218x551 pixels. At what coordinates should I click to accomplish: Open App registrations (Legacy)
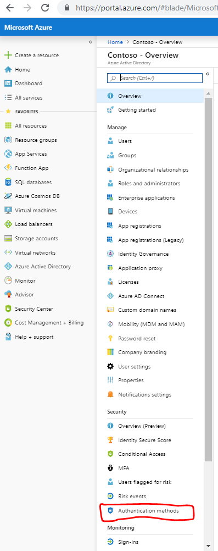(x=150, y=240)
